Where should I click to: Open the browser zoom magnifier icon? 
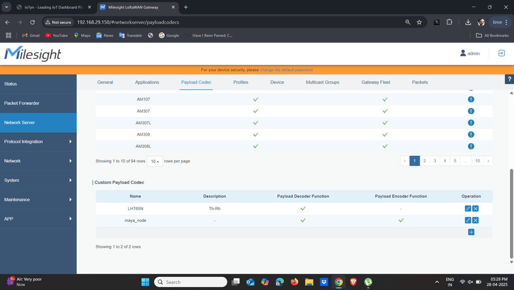[408, 22]
